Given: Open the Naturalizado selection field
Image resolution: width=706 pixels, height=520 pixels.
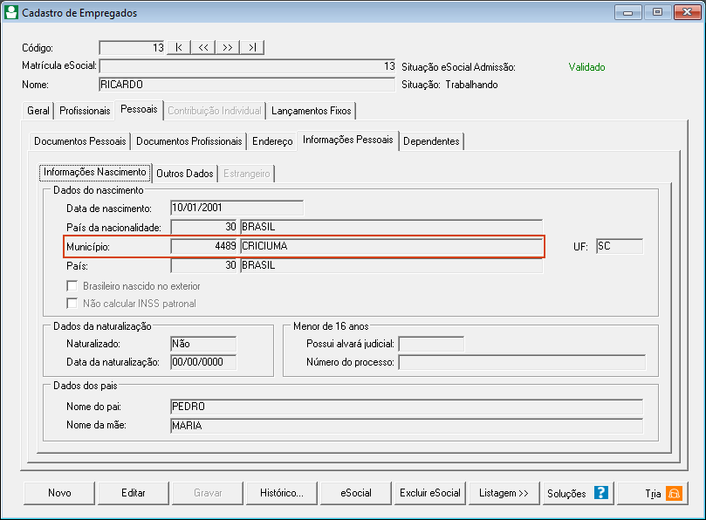Looking at the screenshot, I should tap(203, 345).
